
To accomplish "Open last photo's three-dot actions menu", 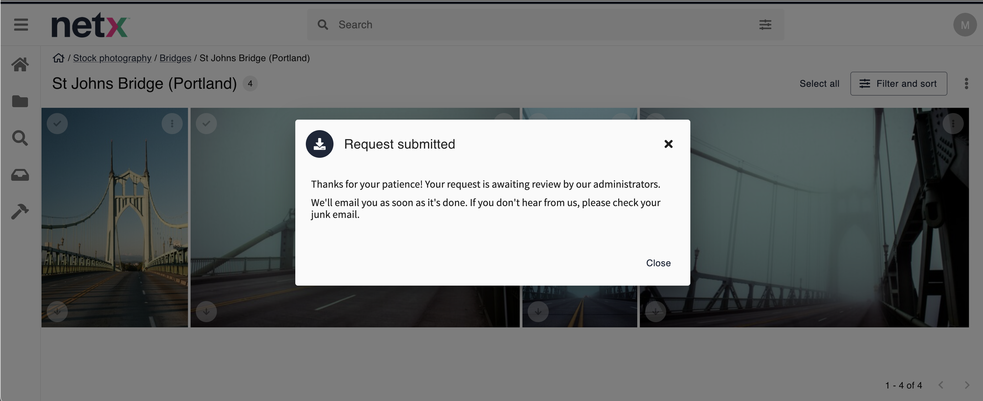I will [x=953, y=124].
